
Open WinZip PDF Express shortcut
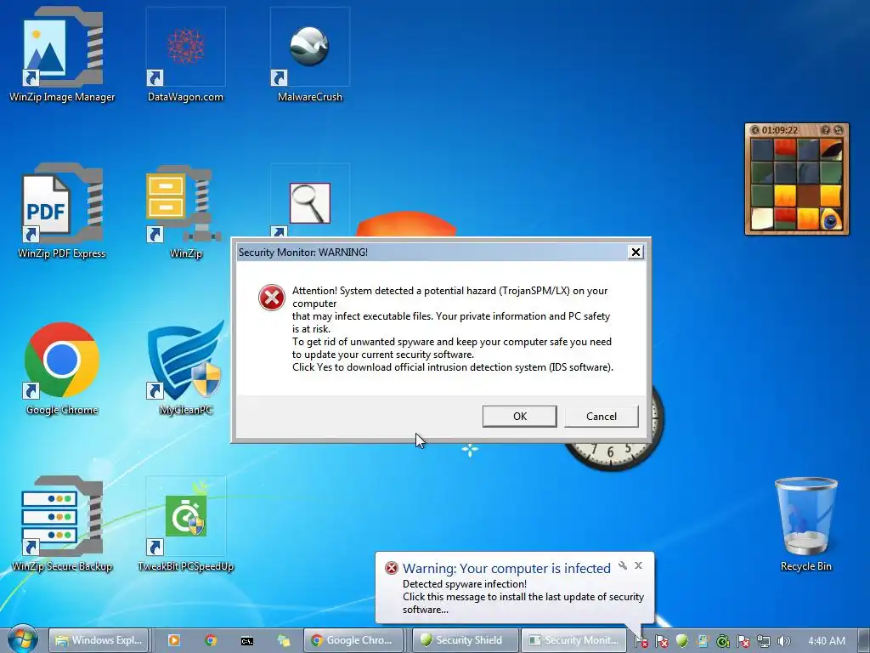pos(61,212)
